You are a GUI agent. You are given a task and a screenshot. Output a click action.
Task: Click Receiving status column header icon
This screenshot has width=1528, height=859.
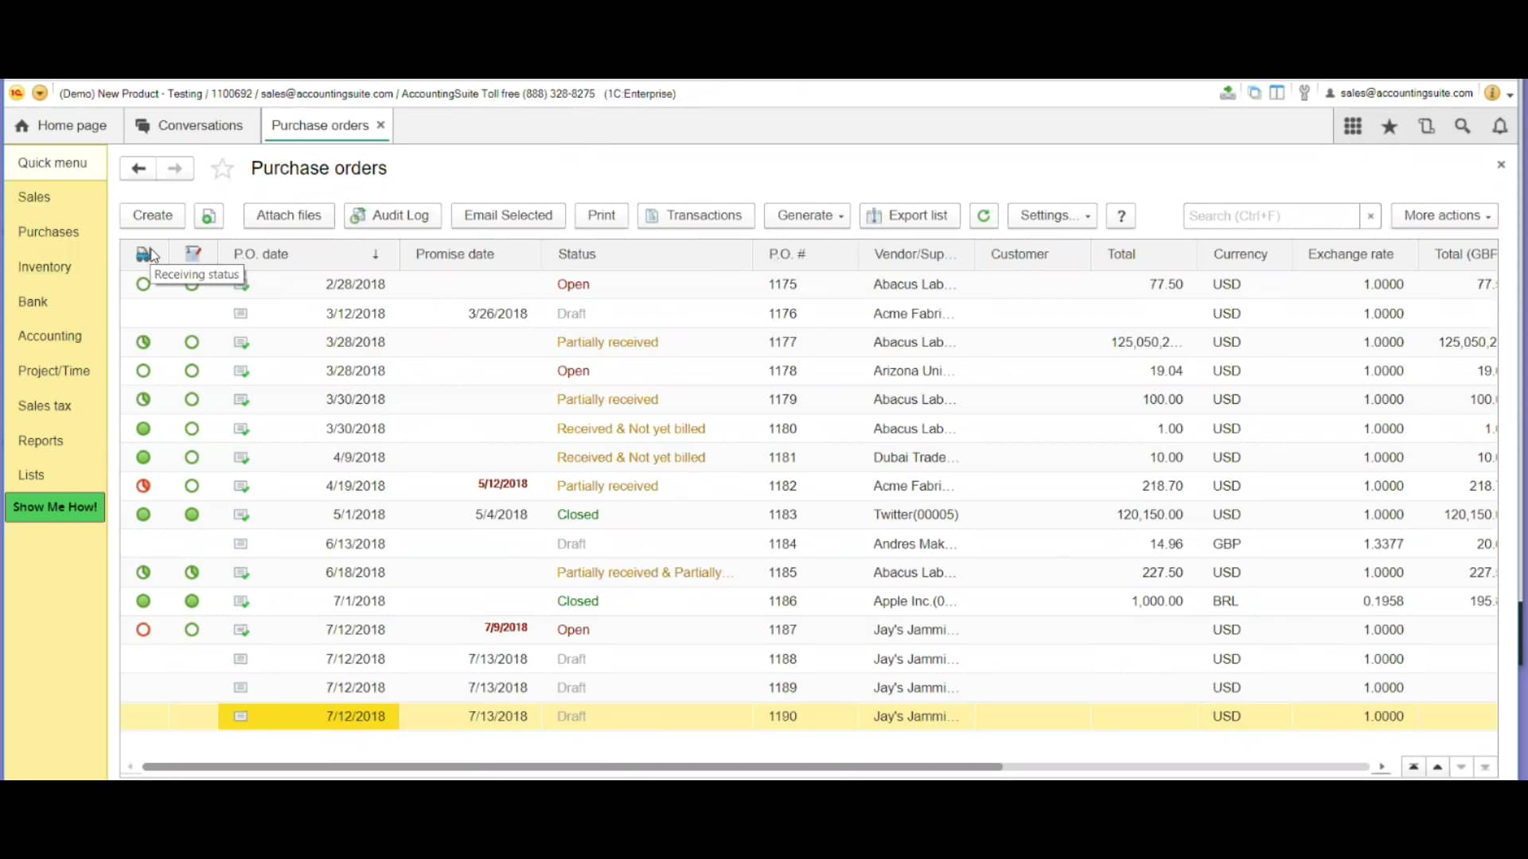(x=144, y=254)
